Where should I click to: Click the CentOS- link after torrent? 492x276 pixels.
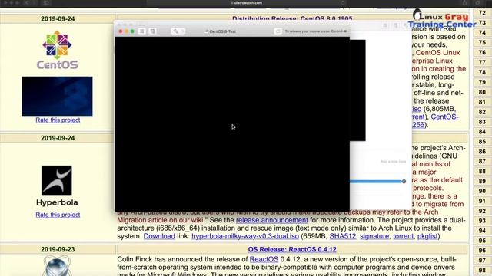(444, 117)
